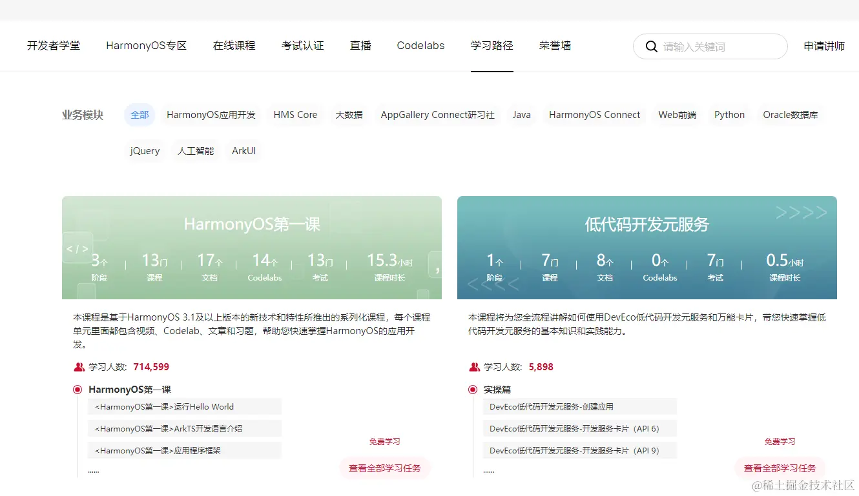This screenshot has height=496, width=859.
Task: Filter by Web前端 tag
Action: [678, 115]
